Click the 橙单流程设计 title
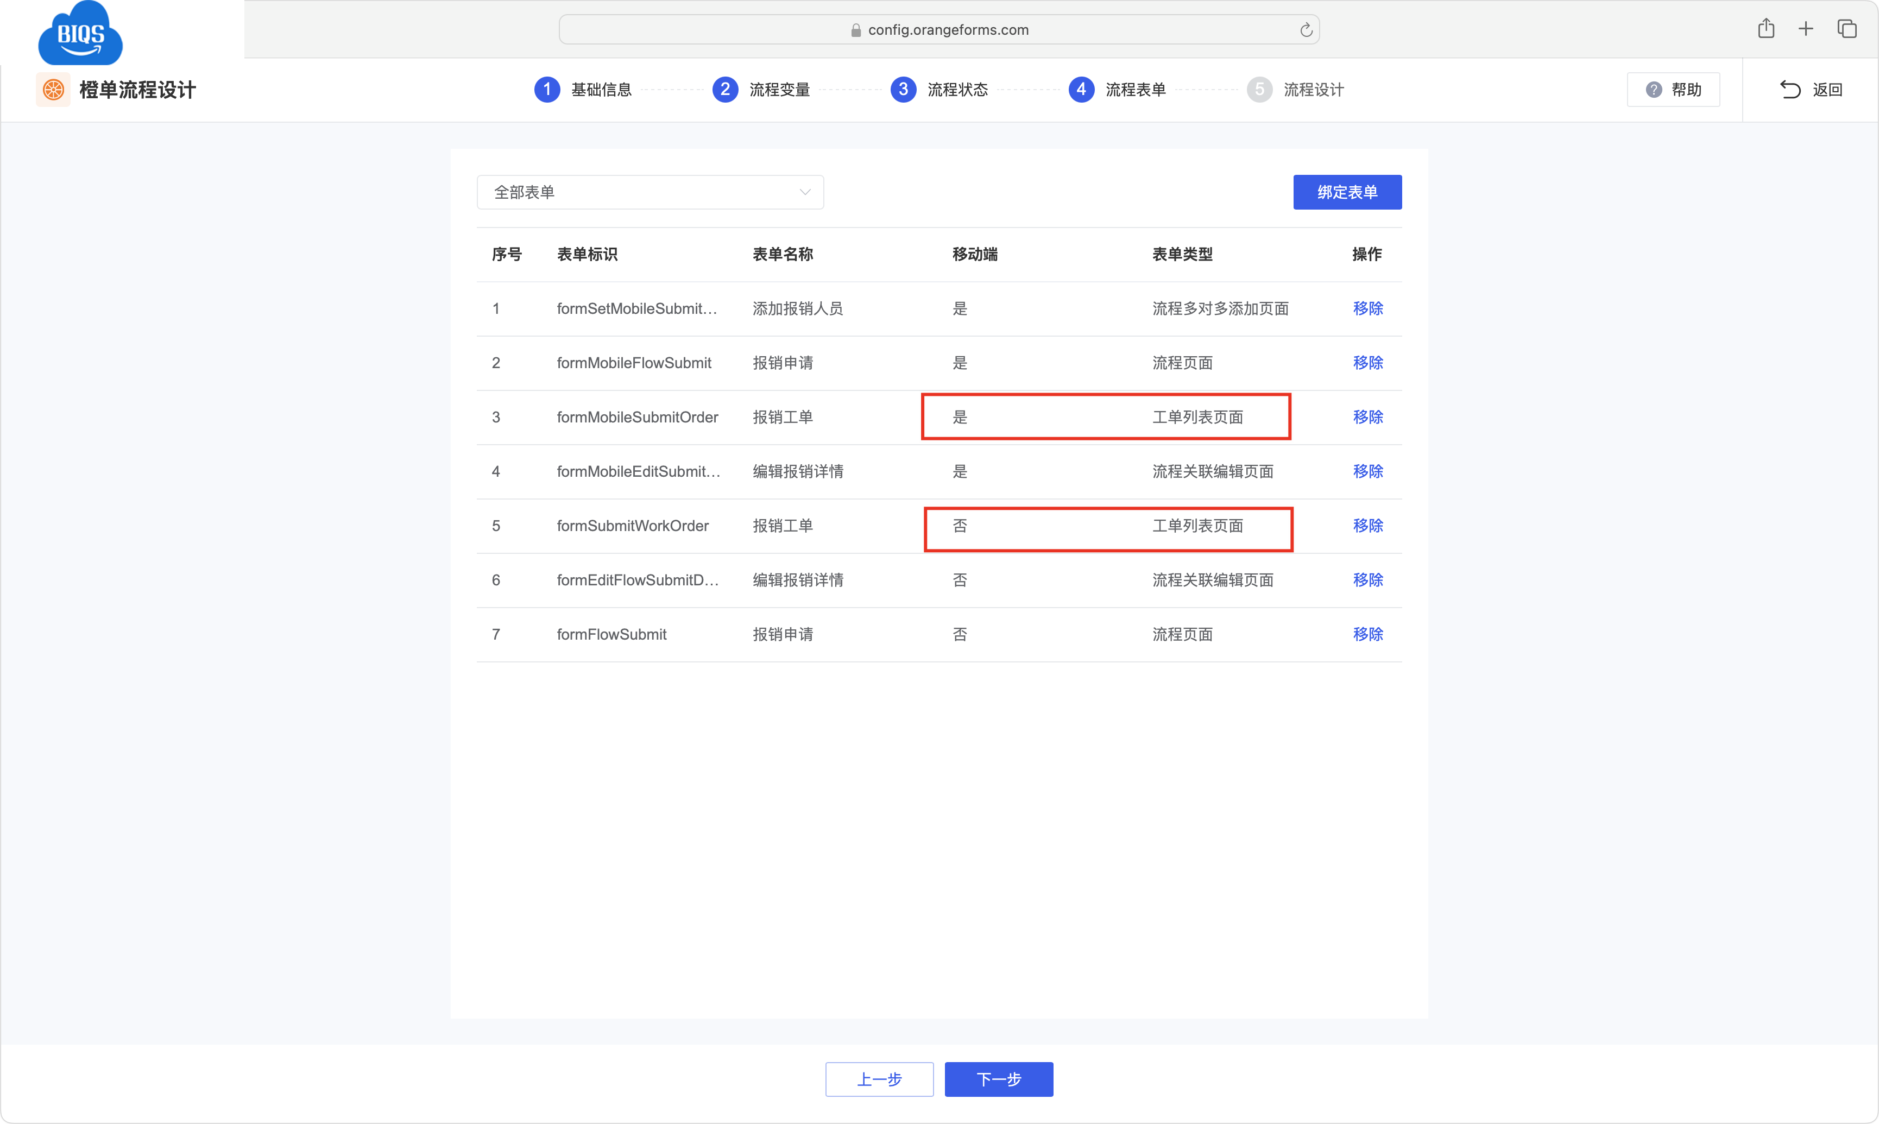The image size is (1879, 1124). 138,90
